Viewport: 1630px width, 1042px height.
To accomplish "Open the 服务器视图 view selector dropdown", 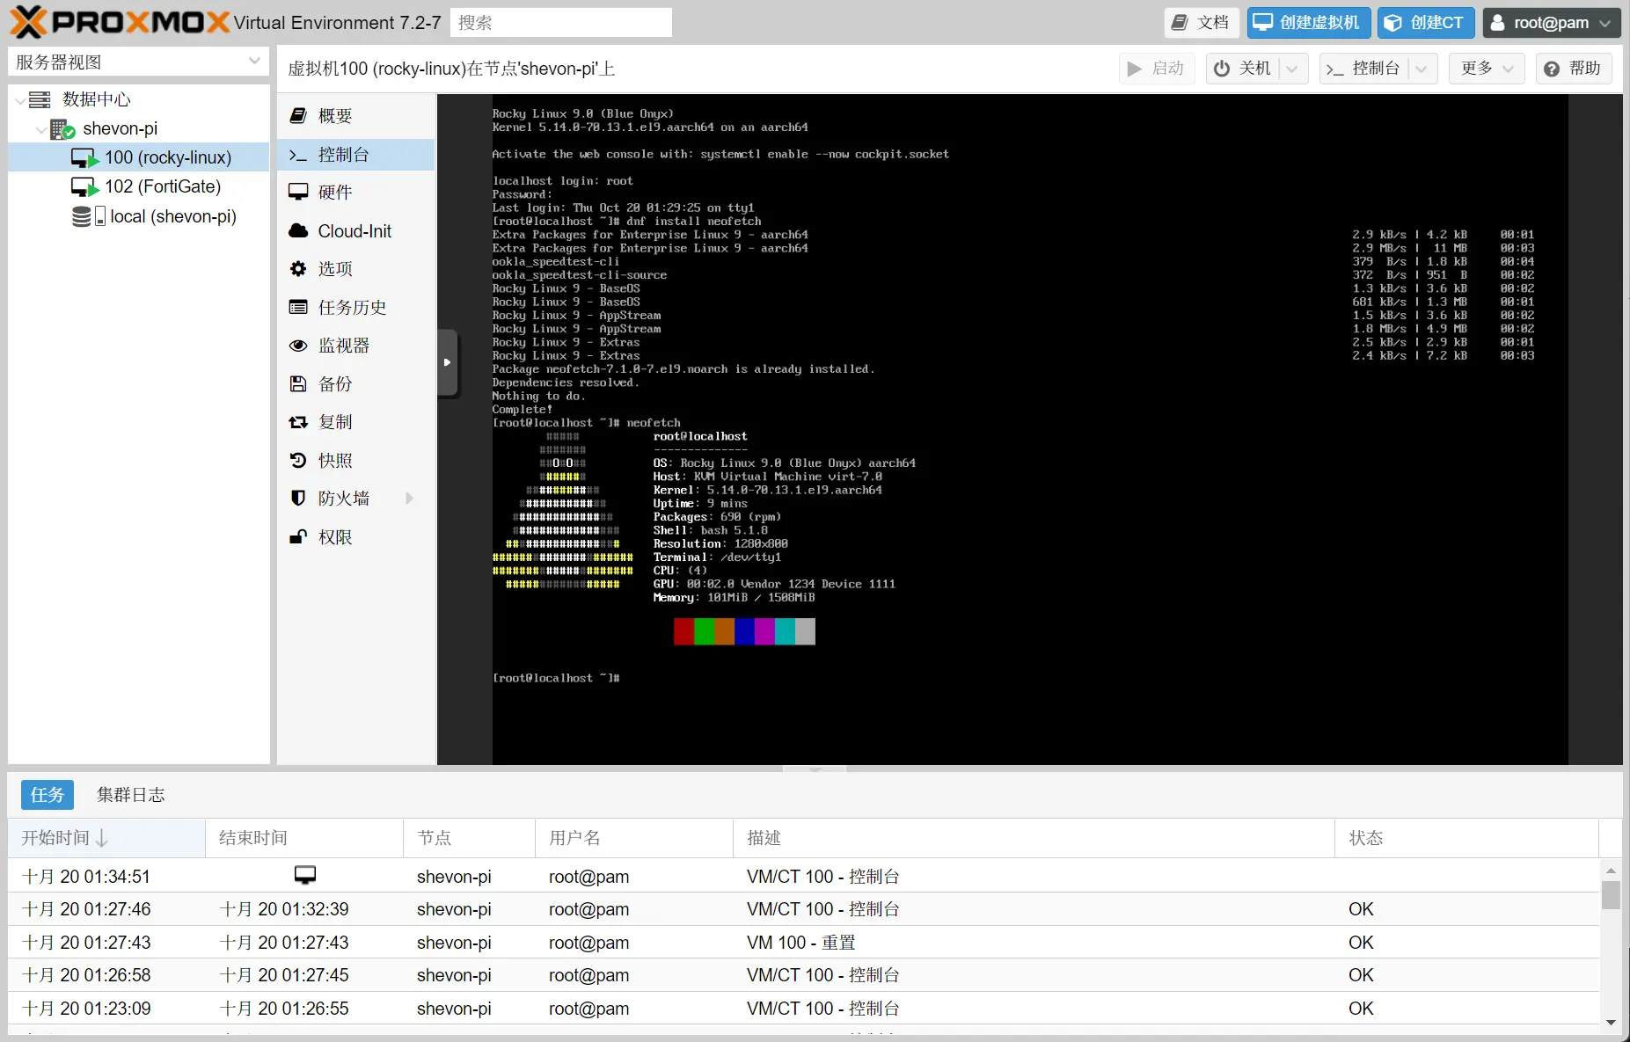I will coord(253,62).
